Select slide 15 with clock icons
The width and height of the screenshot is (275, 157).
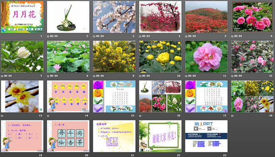pos(114,96)
